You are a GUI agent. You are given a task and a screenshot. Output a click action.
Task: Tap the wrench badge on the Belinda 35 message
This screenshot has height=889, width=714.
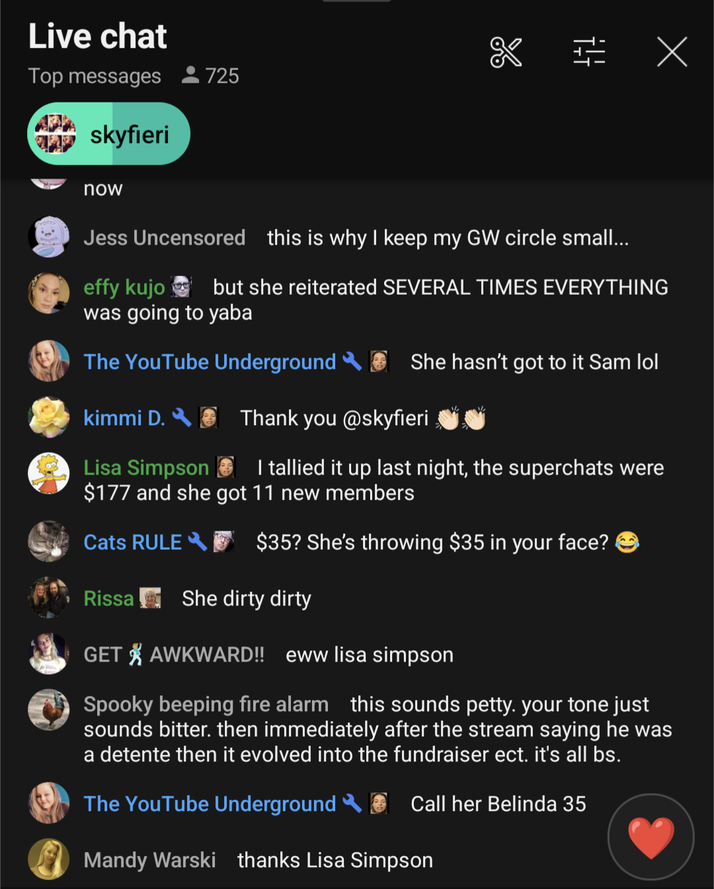click(352, 803)
